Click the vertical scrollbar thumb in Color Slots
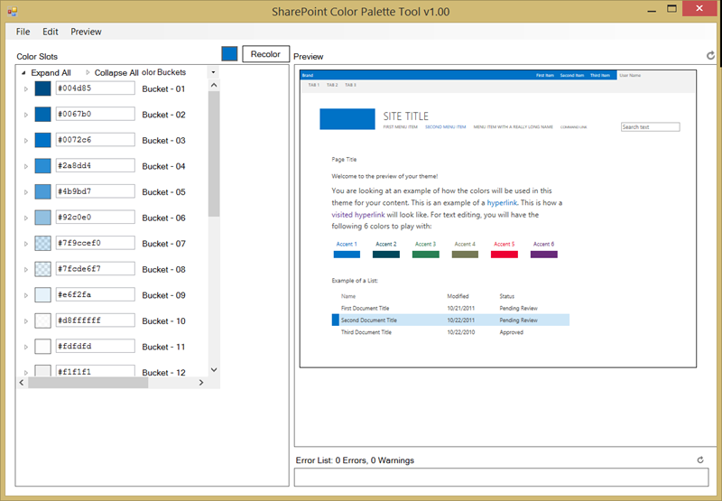This screenshot has width=722, height=501. 214,153
